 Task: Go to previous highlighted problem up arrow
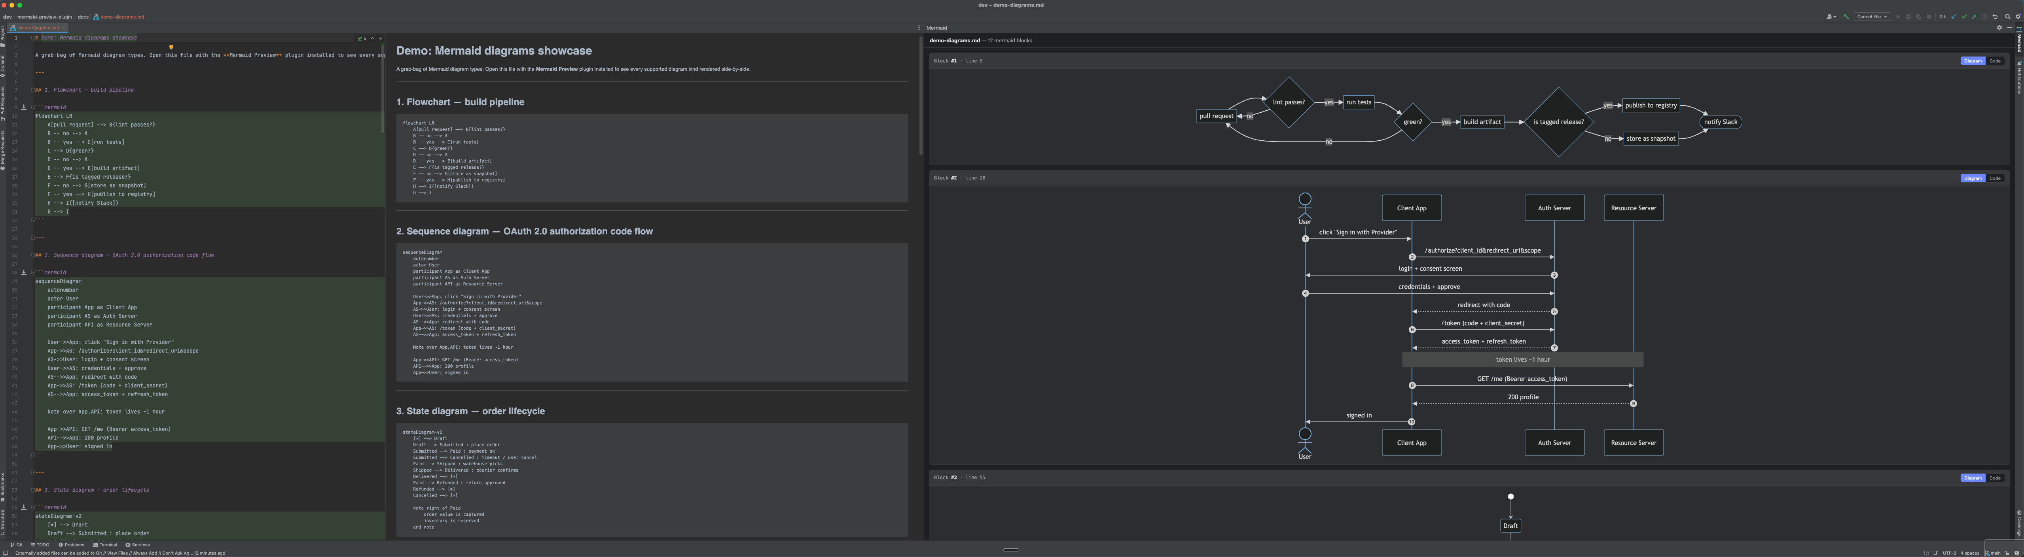pos(372,38)
